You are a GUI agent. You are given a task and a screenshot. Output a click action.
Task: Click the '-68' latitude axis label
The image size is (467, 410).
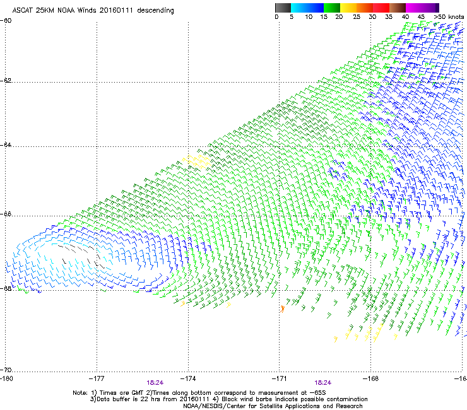click(6, 288)
